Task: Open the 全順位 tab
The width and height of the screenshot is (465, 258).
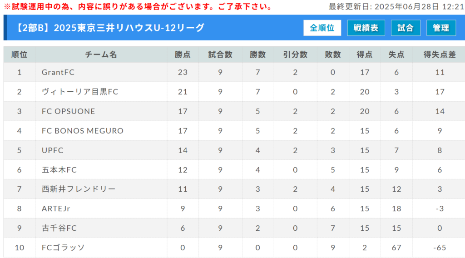Action: (322, 28)
